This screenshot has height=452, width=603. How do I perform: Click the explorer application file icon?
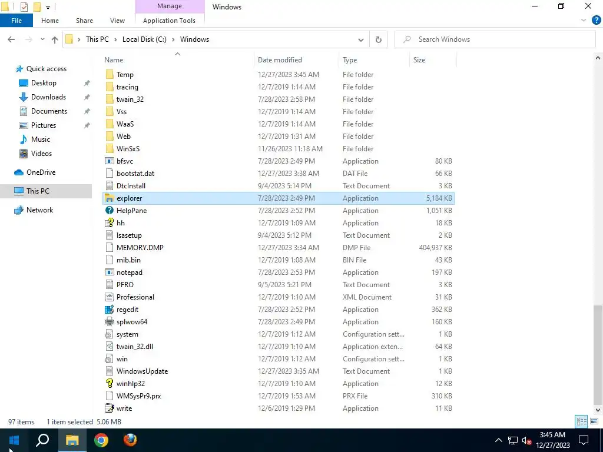[x=109, y=198]
